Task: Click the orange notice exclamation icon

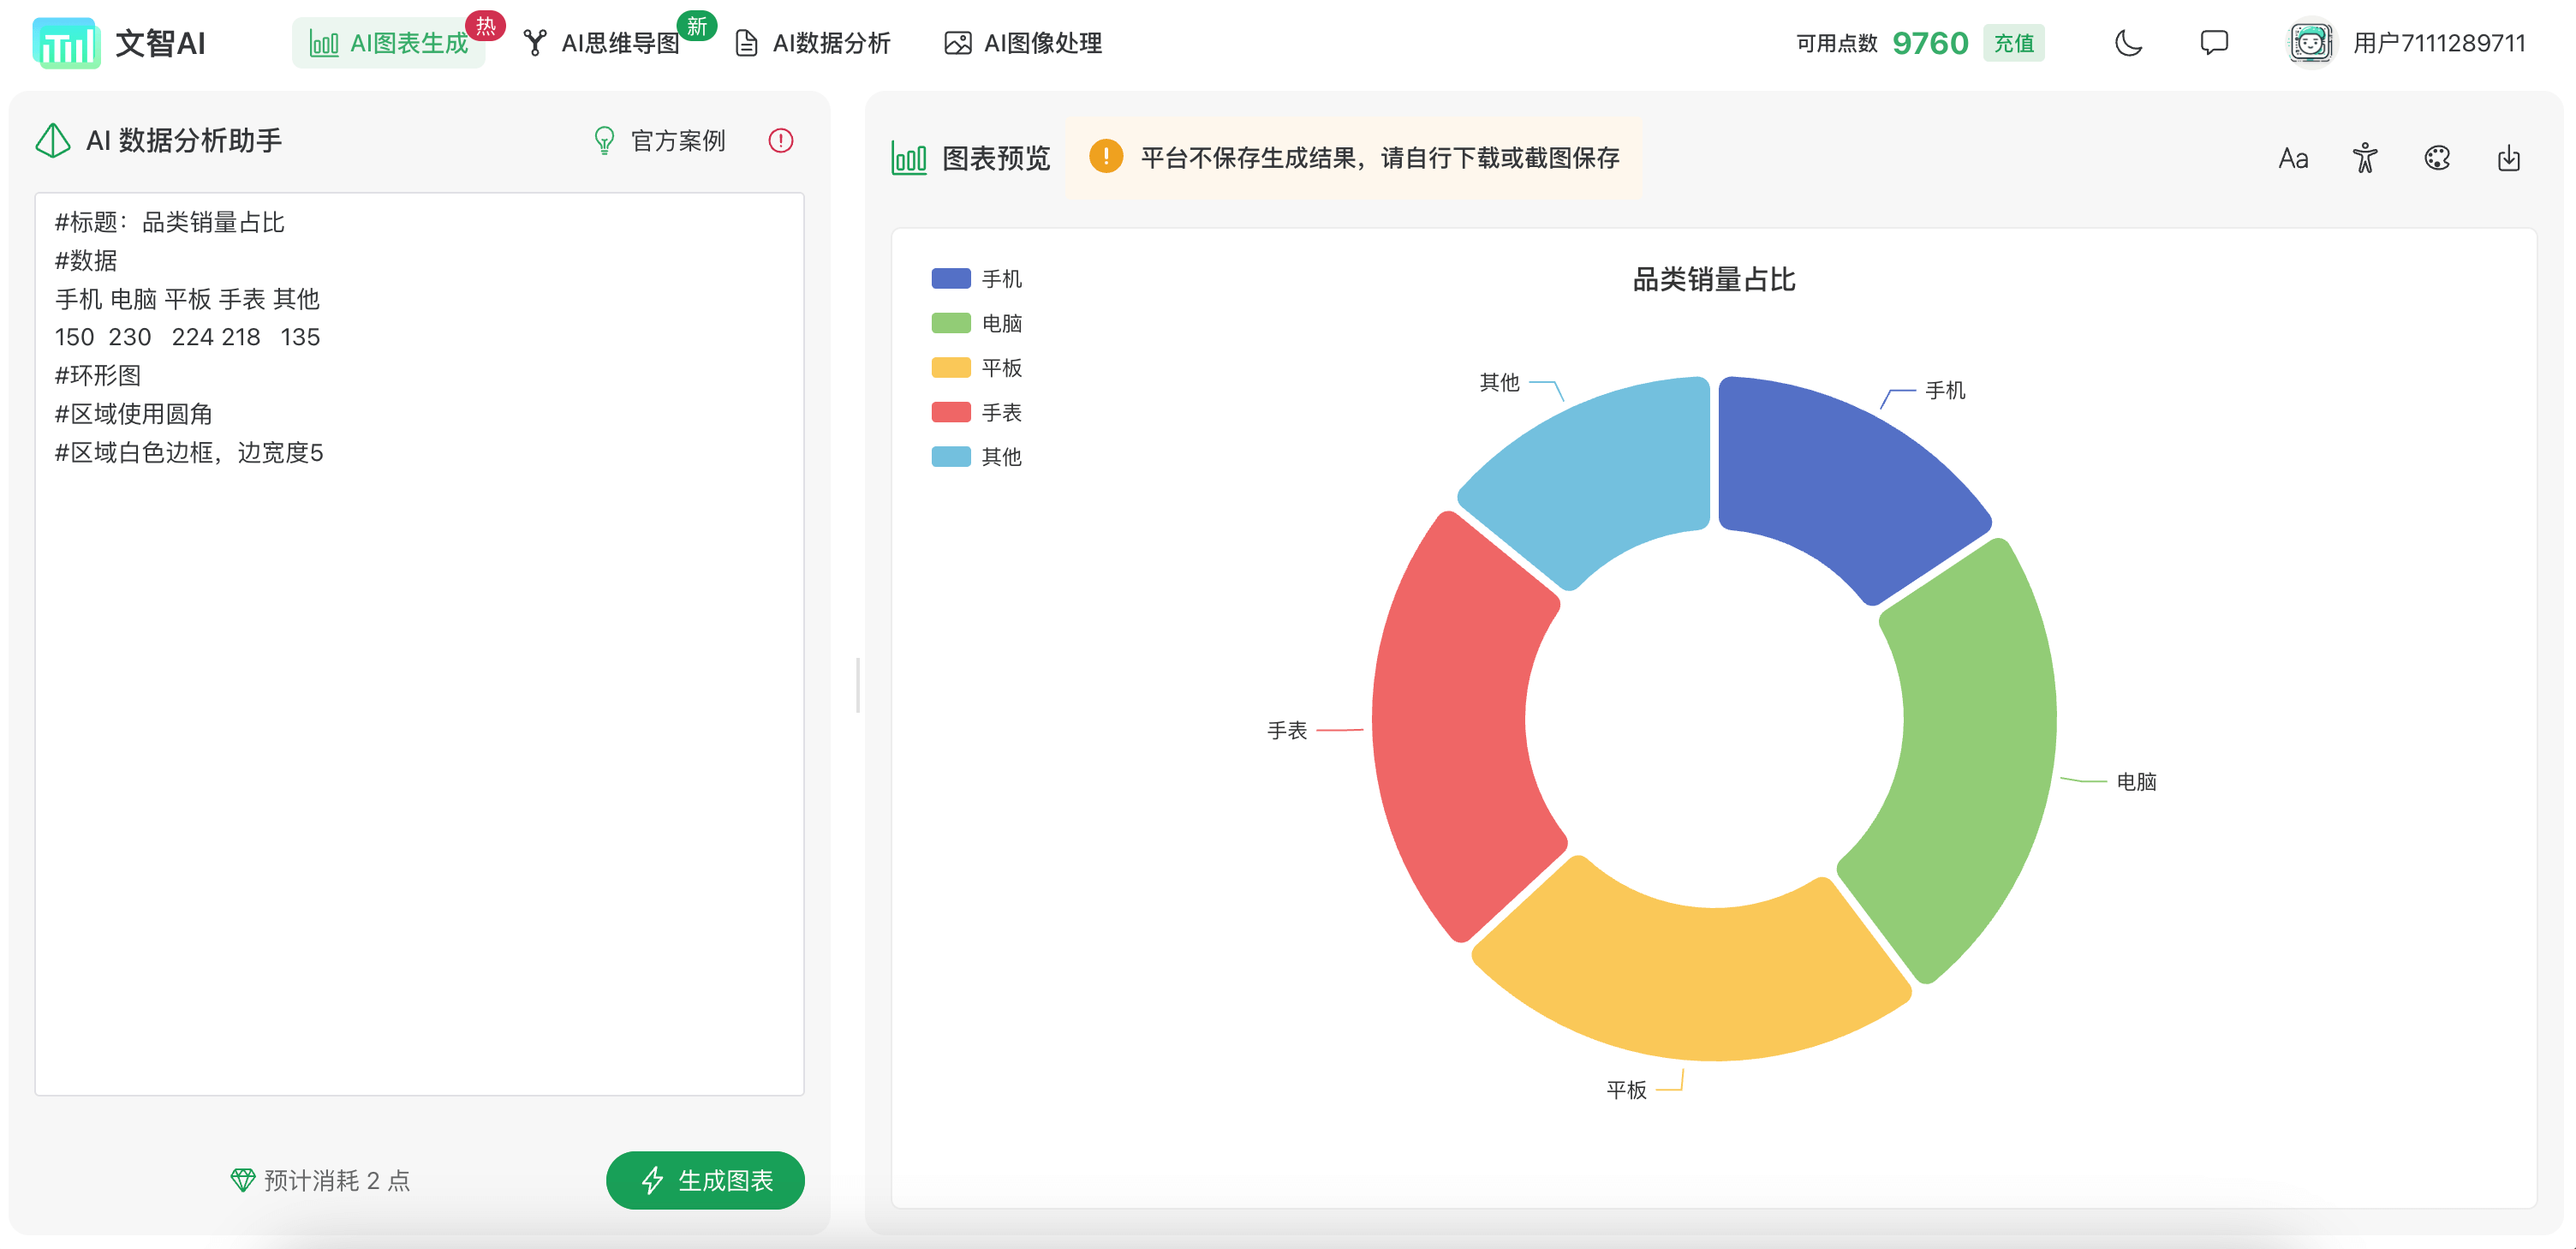Action: pos(1106,157)
